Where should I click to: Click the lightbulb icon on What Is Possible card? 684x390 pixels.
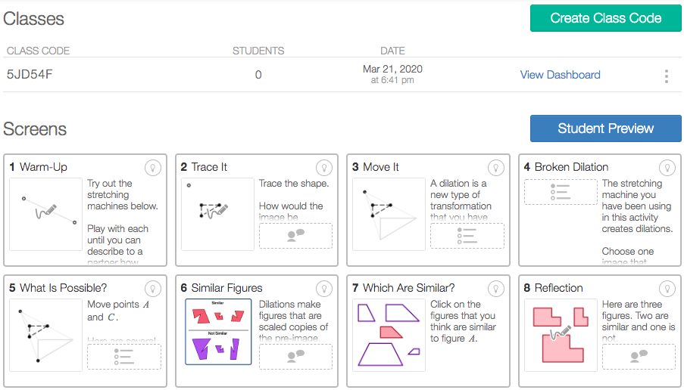(x=153, y=289)
